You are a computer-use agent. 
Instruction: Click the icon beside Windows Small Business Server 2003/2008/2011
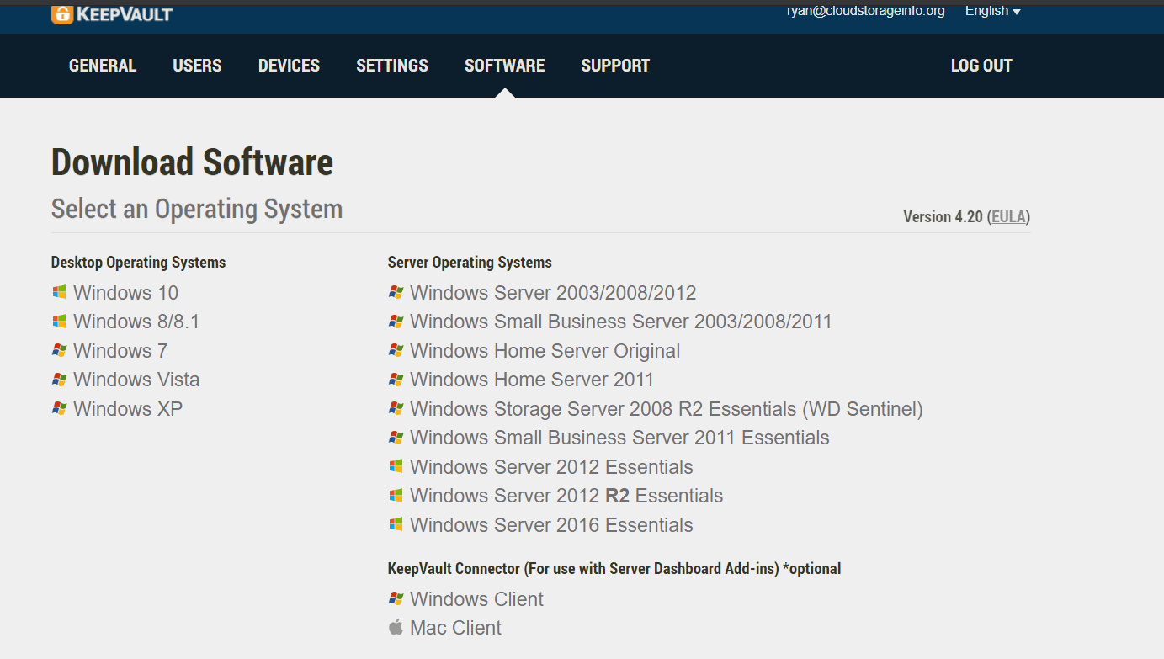396,322
